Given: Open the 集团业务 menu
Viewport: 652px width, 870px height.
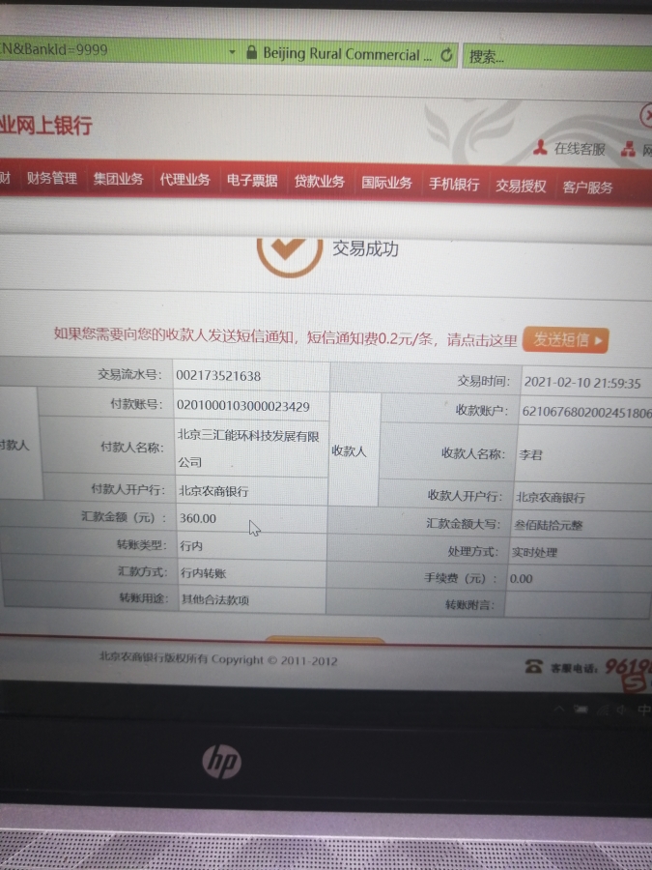Looking at the screenshot, I should coord(118,179).
